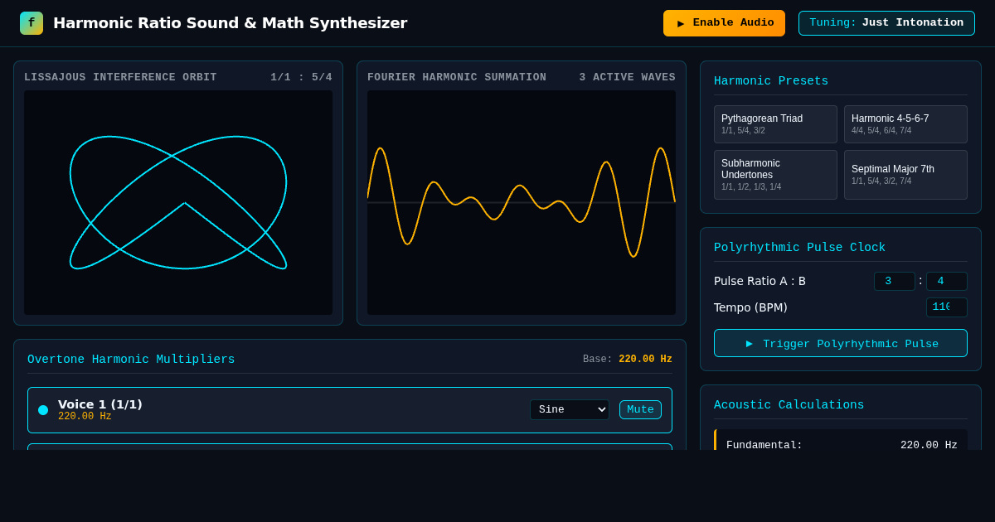The height and width of the screenshot is (522, 995).
Task: Click the Acoustic Calculations heading
Action: (789, 405)
